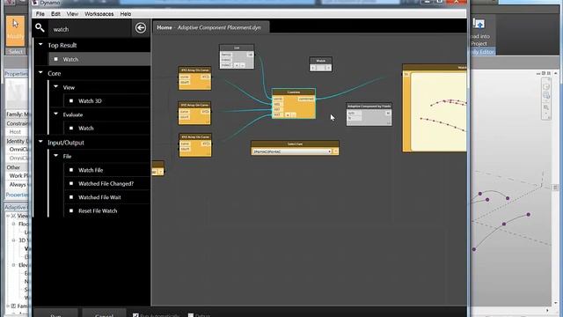
Task: Open the File menu
Action: point(40,14)
